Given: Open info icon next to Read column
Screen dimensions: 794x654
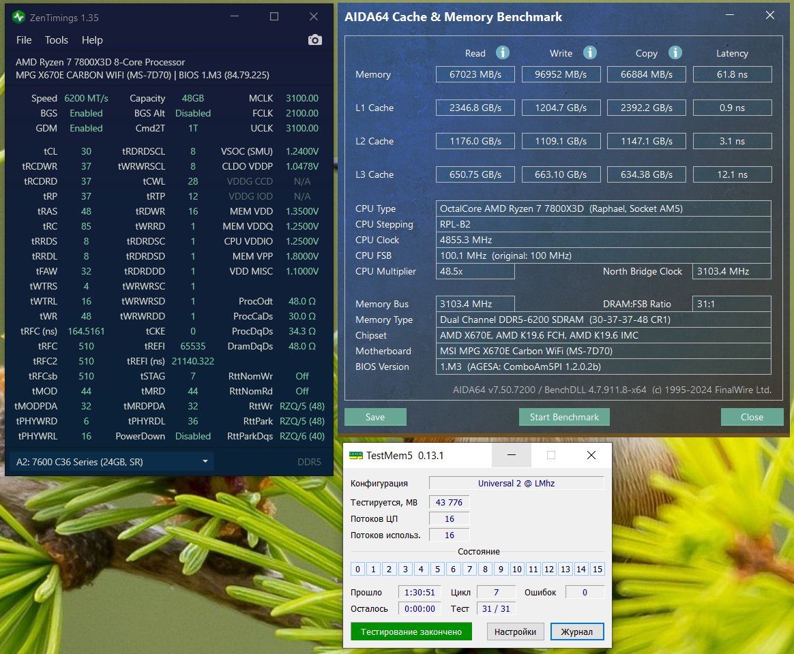Looking at the screenshot, I should (x=502, y=52).
